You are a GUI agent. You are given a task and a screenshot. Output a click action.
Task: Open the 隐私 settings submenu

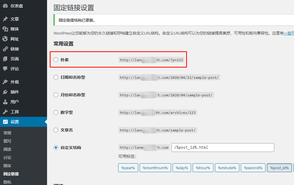tap(7, 182)
